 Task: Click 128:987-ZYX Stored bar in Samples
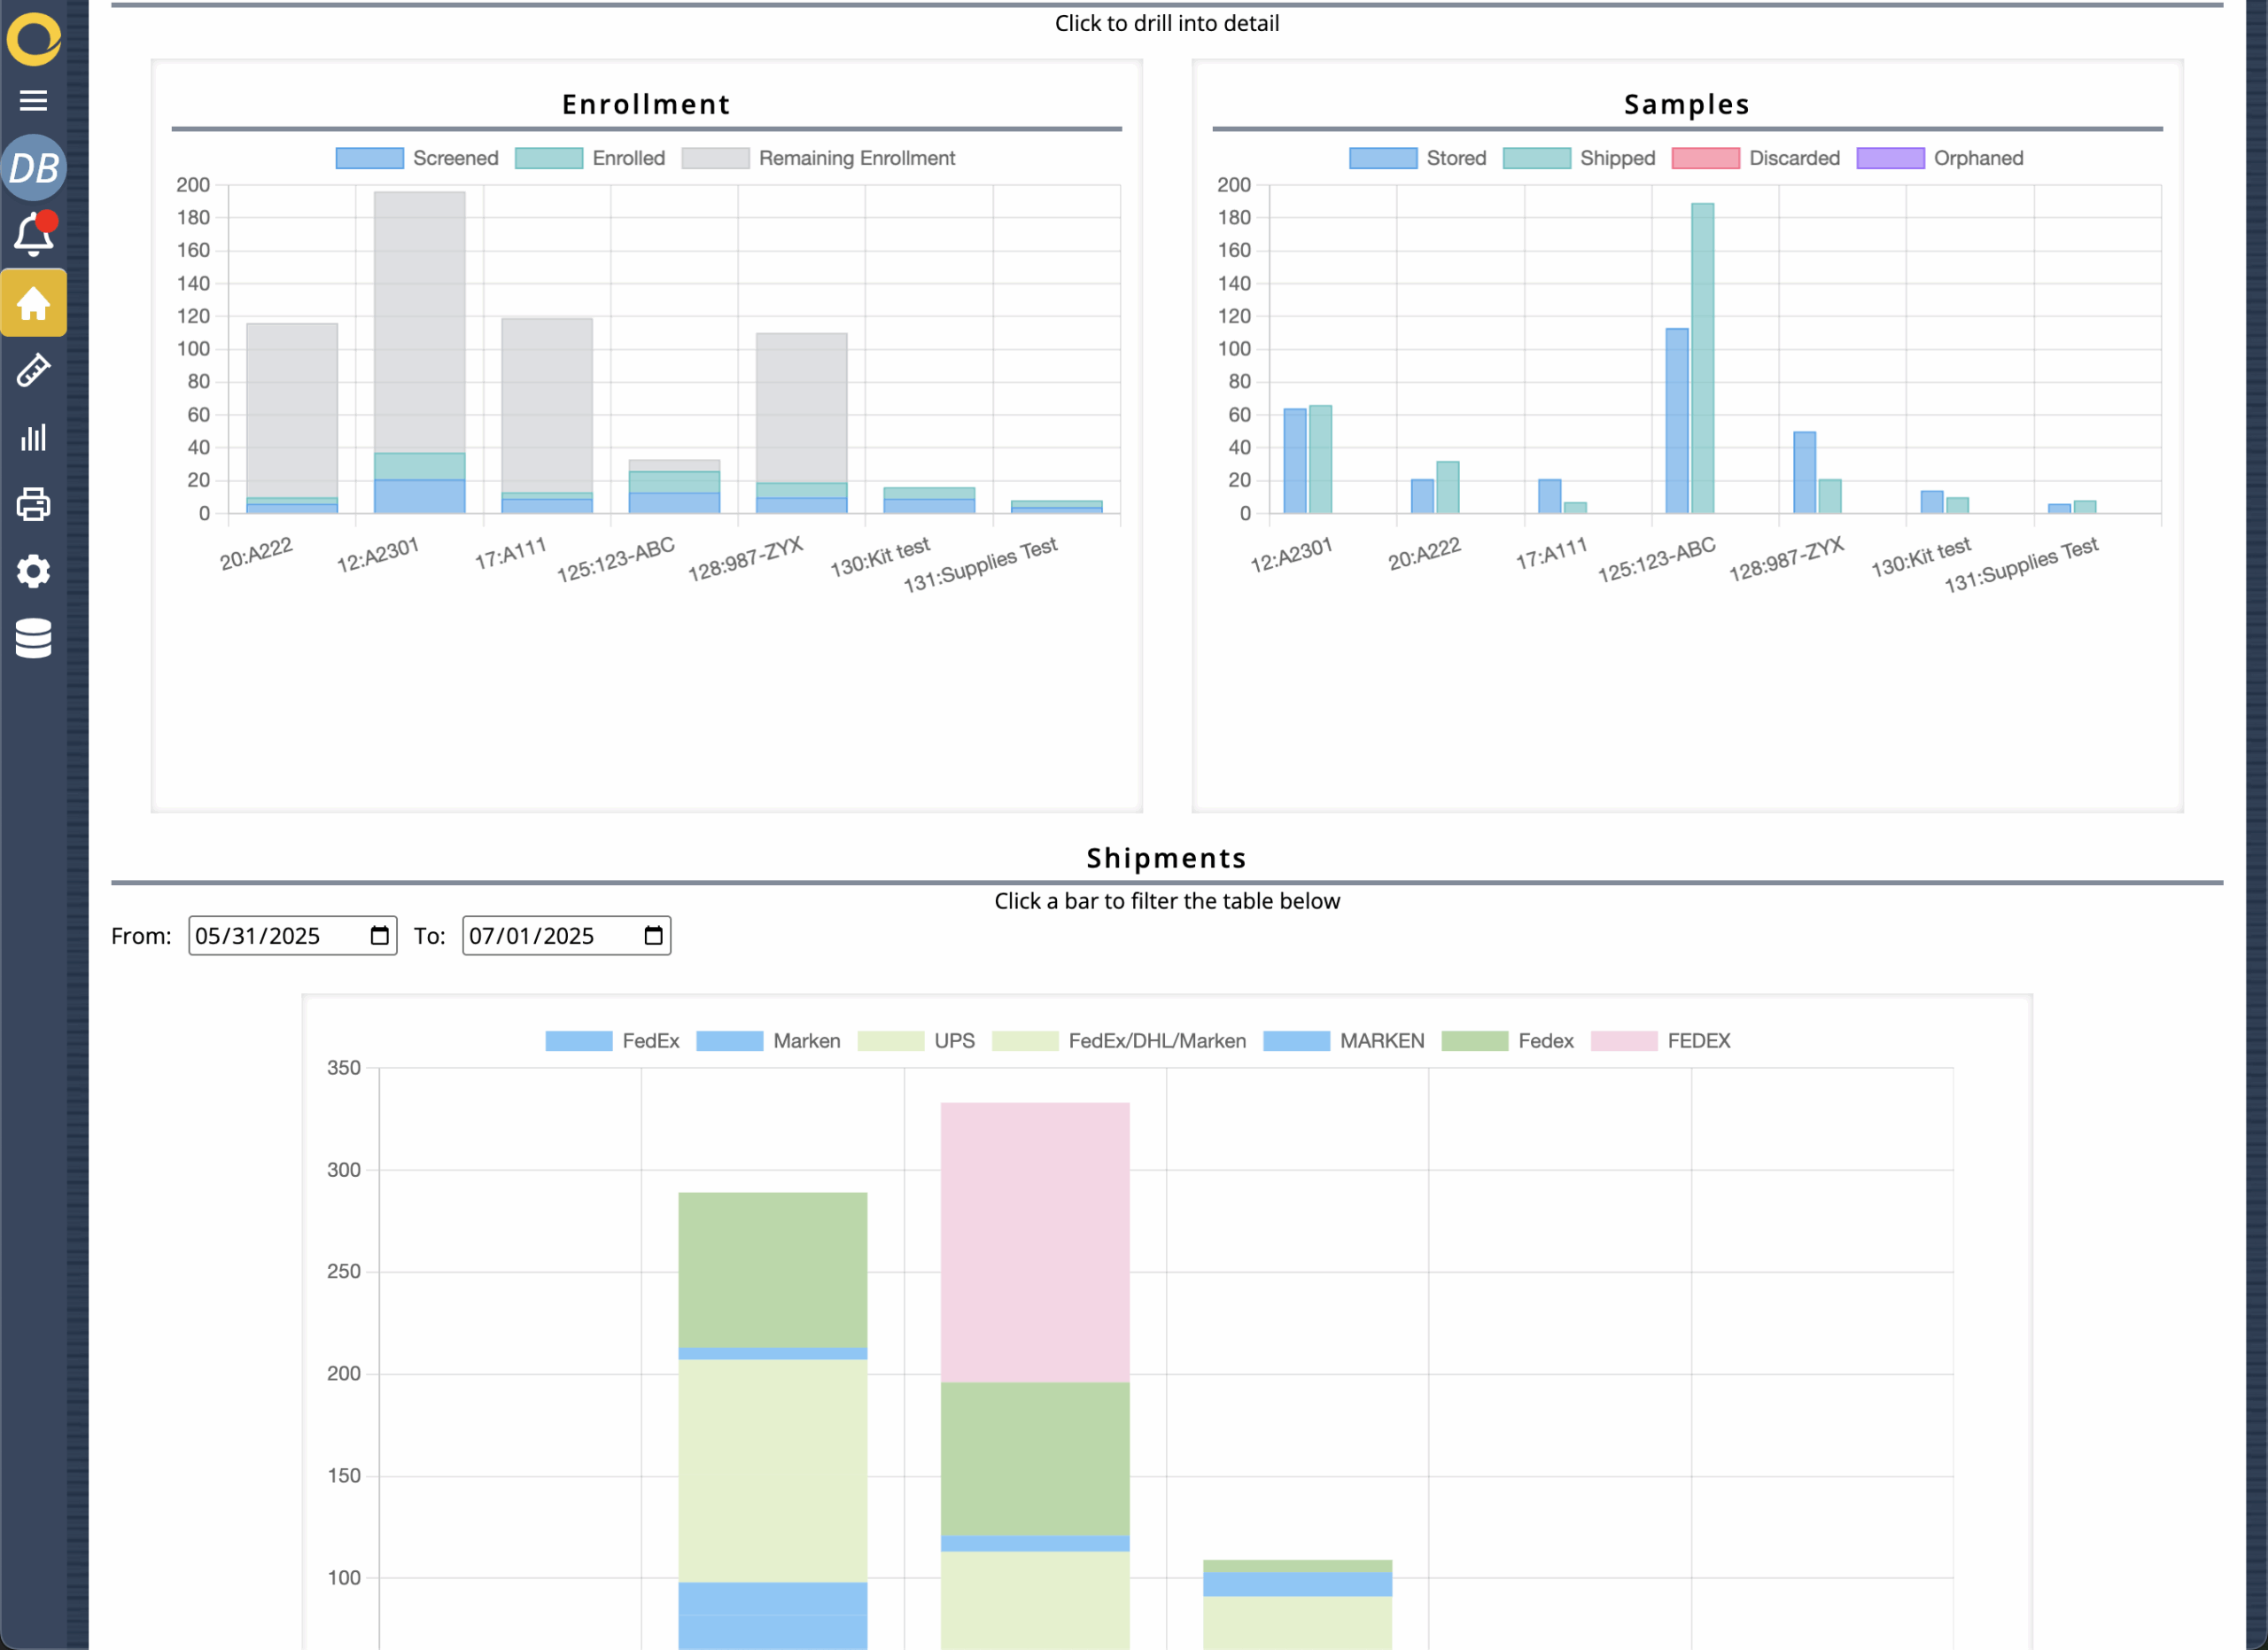coord(1804,472)
